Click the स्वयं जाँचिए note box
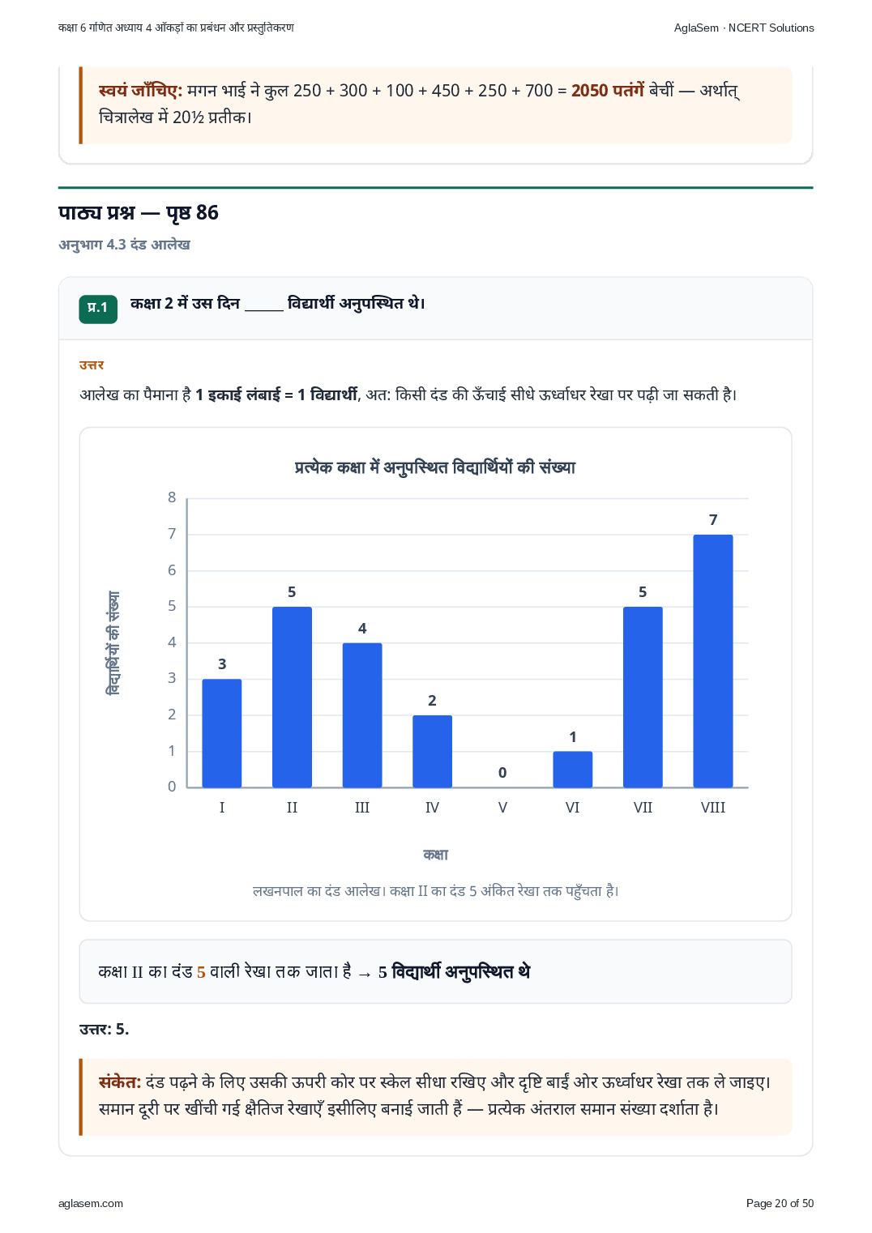The width and height of the screenshot is (872, 1233). click(x=435, y=105)
